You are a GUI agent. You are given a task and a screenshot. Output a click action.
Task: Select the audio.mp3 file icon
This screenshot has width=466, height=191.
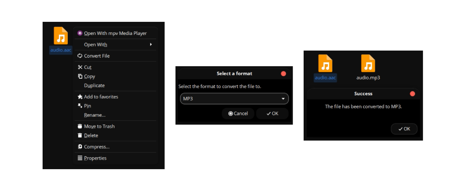click(368, 64)
